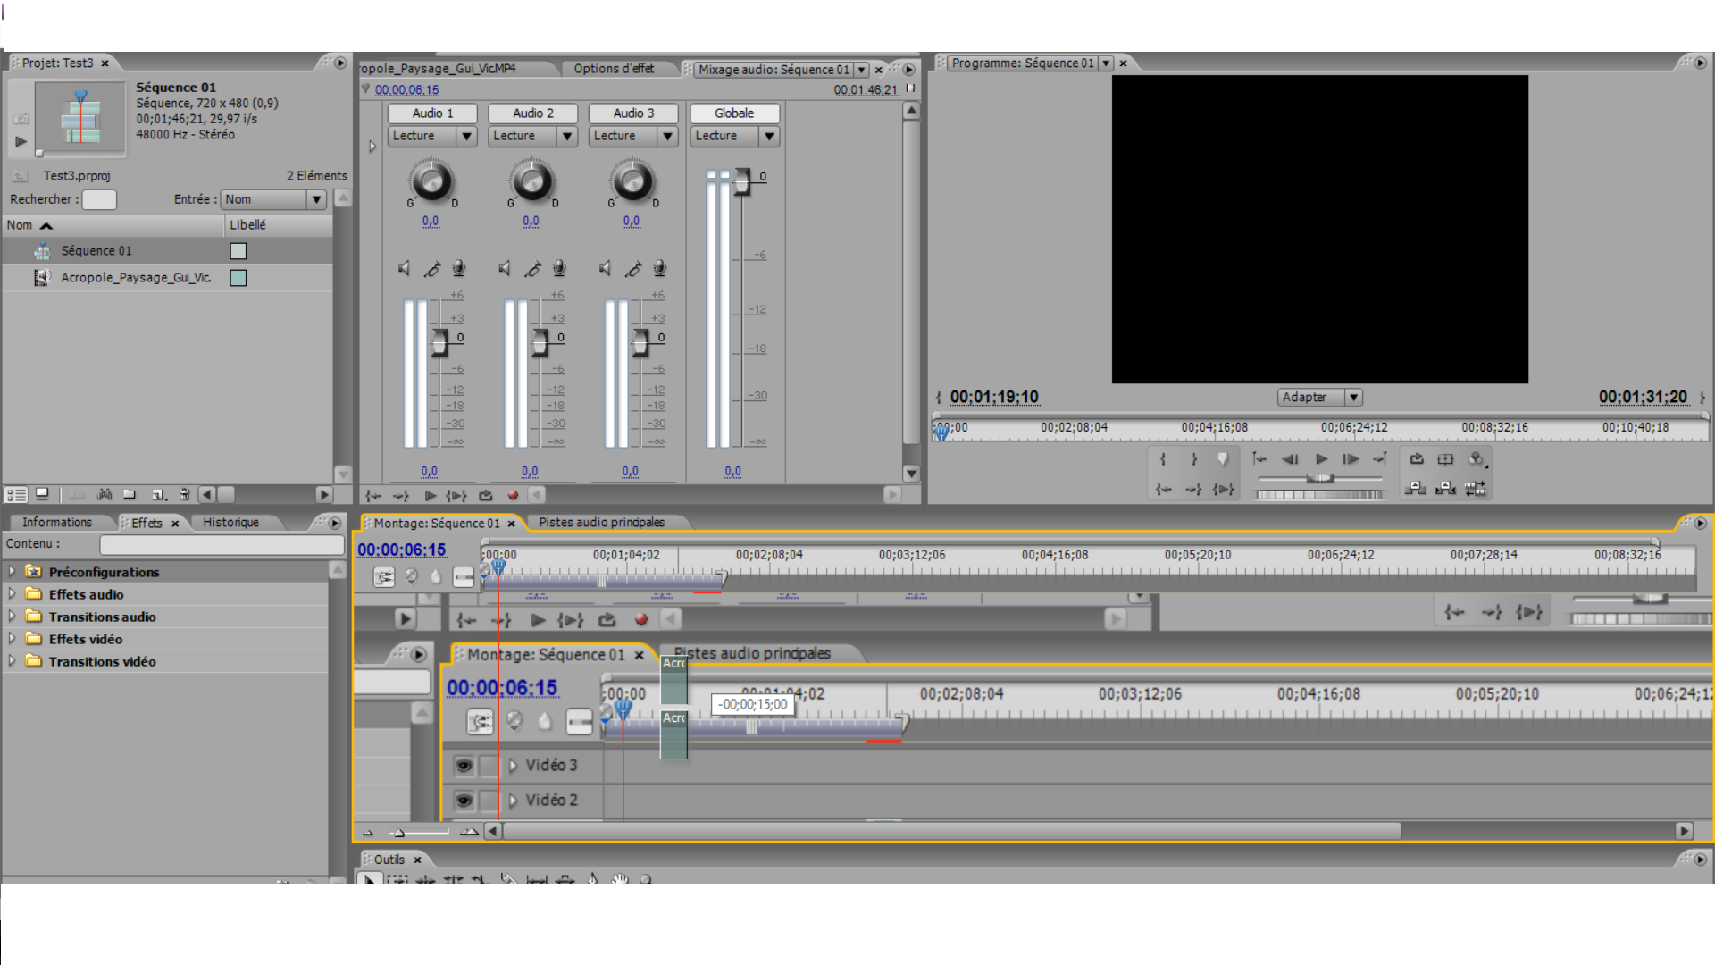Screen dimensions: 1715x965
Task: Expand the Préconfigurations folder
Action: [12, 571]
